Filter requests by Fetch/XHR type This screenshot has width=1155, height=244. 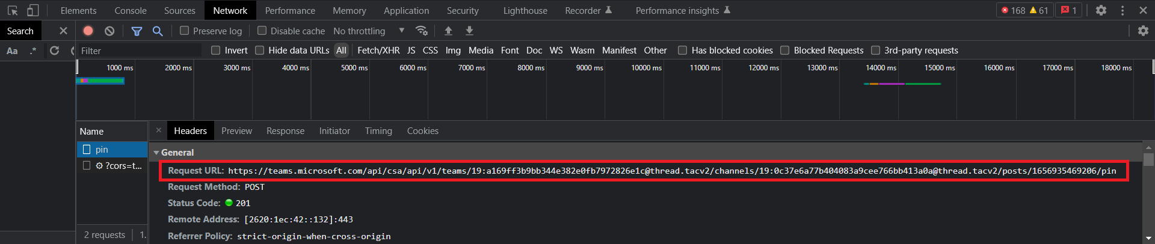click(378, 50)
